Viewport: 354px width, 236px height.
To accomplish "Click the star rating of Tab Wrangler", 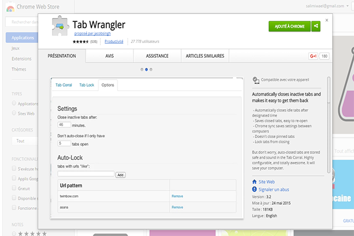I will coord(81,41).
